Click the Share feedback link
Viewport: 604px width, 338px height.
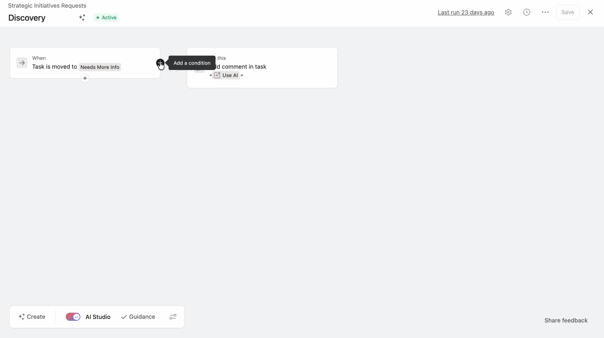tap(566, 320)
